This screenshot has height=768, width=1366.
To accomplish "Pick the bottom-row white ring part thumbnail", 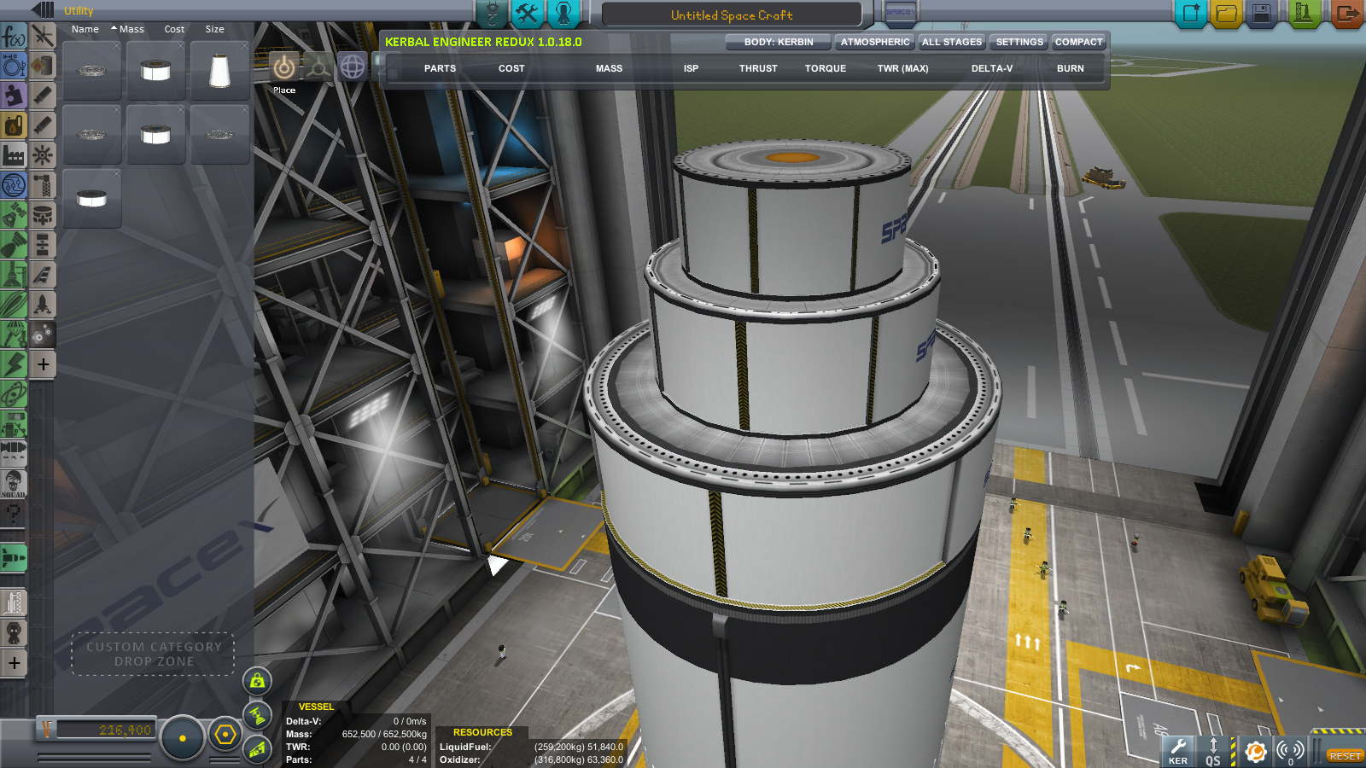I will 92,199.
